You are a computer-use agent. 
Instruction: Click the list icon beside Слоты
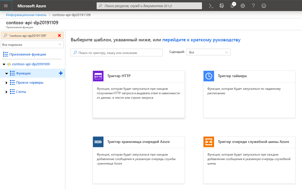coord(13,92)
